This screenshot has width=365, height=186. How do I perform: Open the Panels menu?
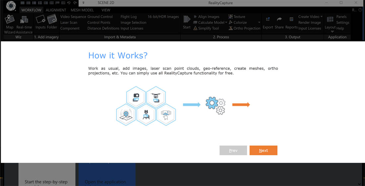pyautogui.click(x=341, y=17)
